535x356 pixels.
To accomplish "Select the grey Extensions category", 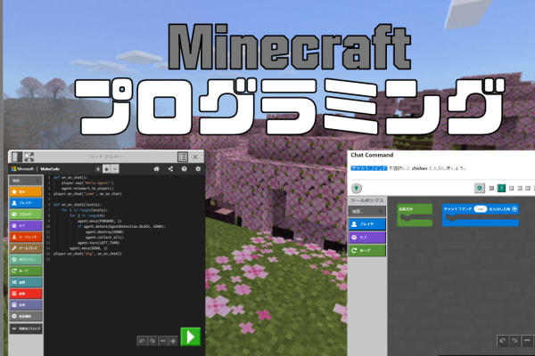I will pos(26,316).
